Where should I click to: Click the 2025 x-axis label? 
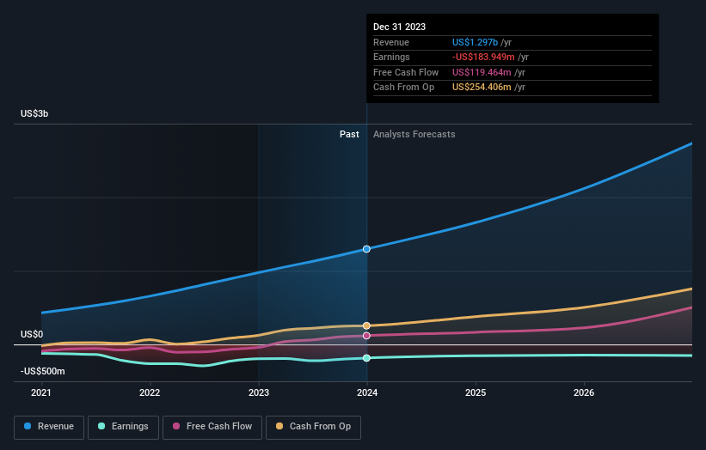pos(476,393)
